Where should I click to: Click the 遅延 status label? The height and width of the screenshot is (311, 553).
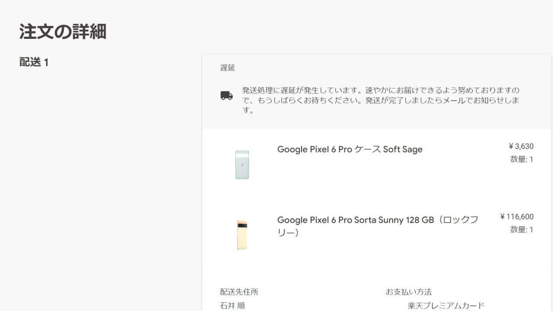(x=228, y=68)
